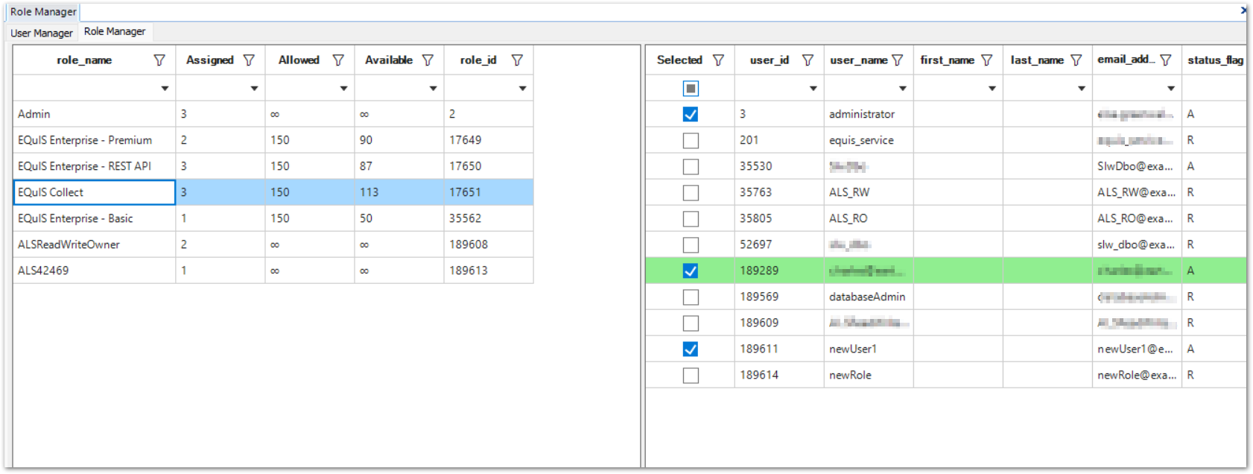Select the EQuIS Enterprise - Premium role

(85, 140)
